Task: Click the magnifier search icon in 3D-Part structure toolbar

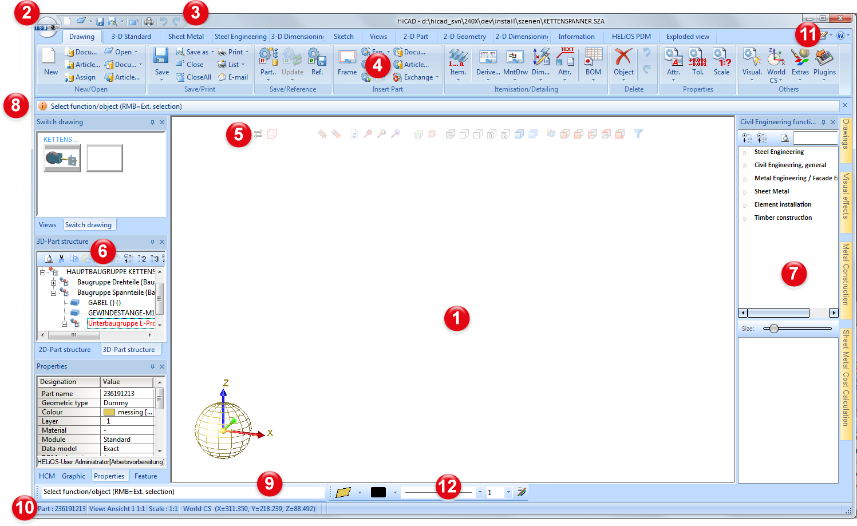Action: 49,259
